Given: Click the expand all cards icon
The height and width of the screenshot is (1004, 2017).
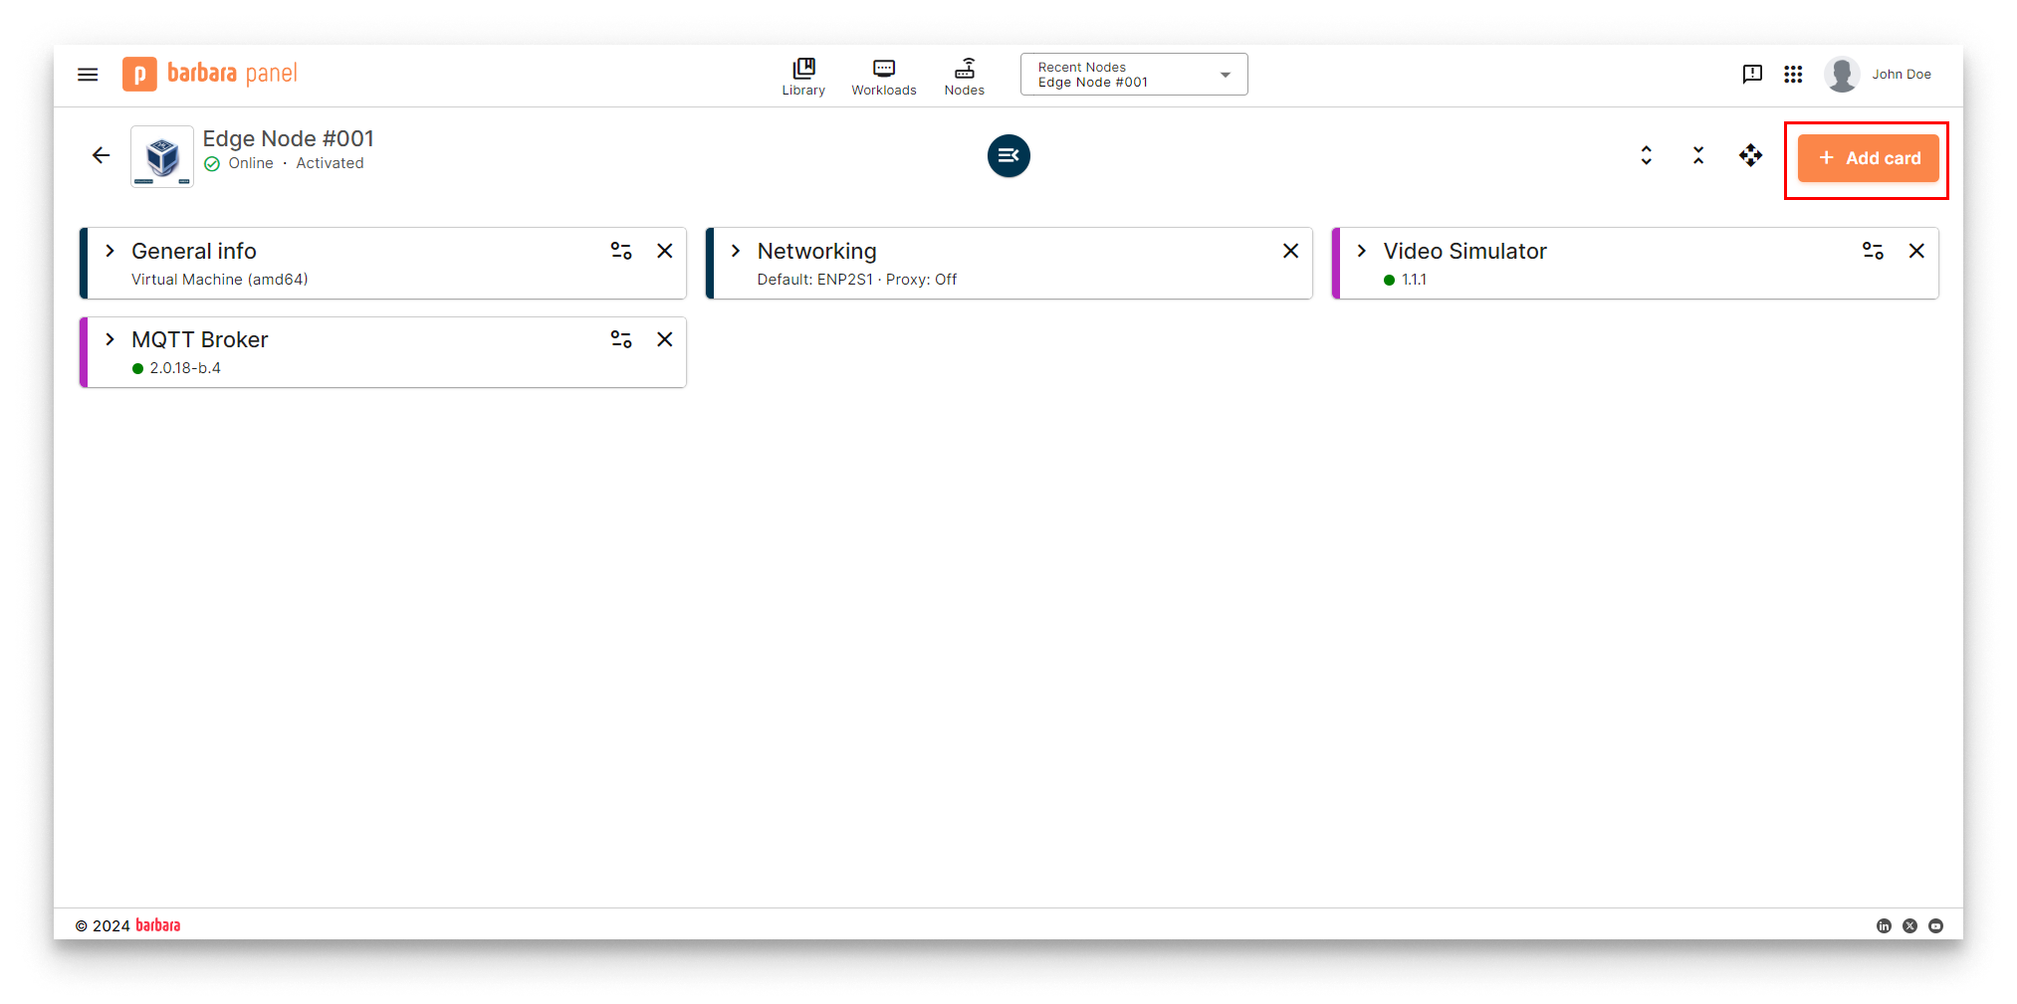Looking at the screenshot, I should tap(1647, 156).
